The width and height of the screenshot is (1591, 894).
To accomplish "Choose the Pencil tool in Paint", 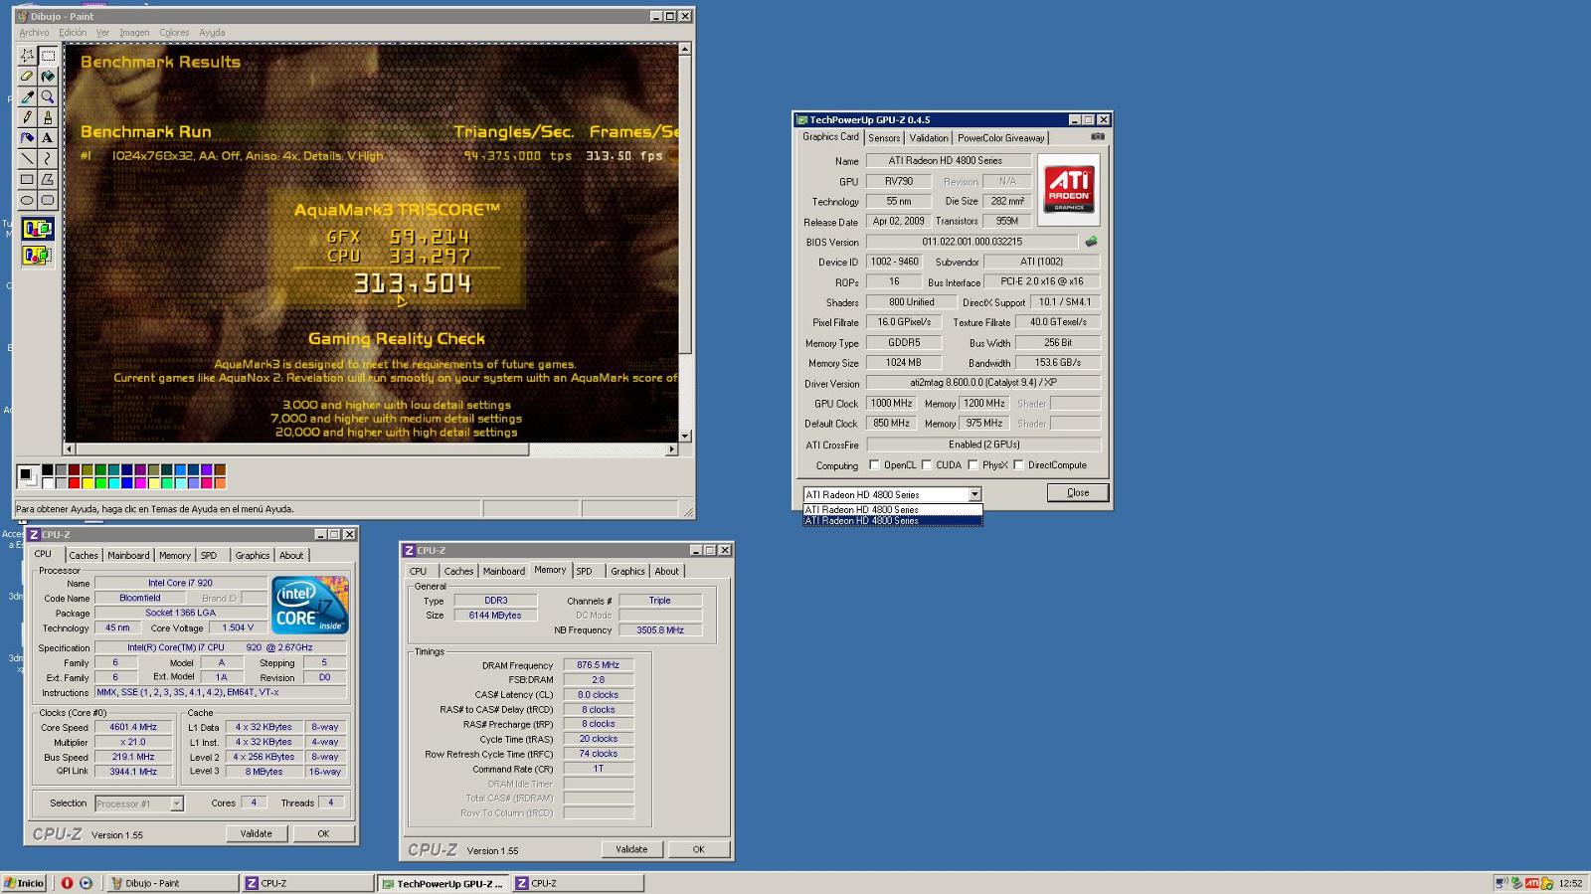I will pyautogui.click(x=27, y=117).
